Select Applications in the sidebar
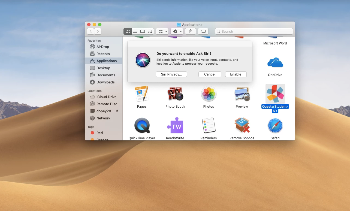 104,61
